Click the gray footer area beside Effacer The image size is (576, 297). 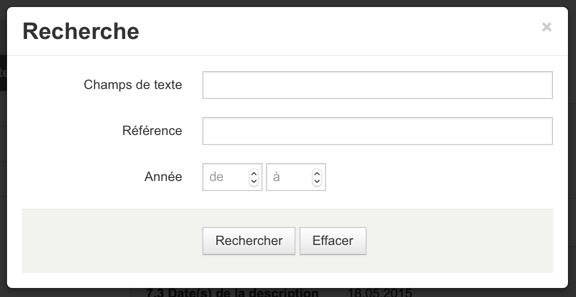click(x=459, y=241)
